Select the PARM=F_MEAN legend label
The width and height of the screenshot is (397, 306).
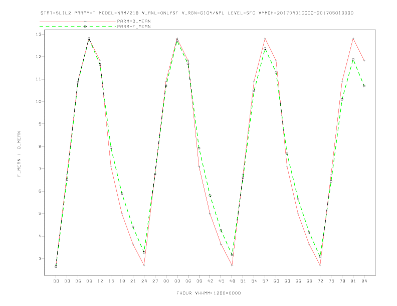pos(134,26)
